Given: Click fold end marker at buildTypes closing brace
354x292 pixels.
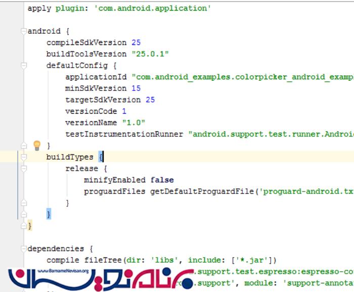Looking at the screenshot, I should pyautogui.click(x=23, y=214).
